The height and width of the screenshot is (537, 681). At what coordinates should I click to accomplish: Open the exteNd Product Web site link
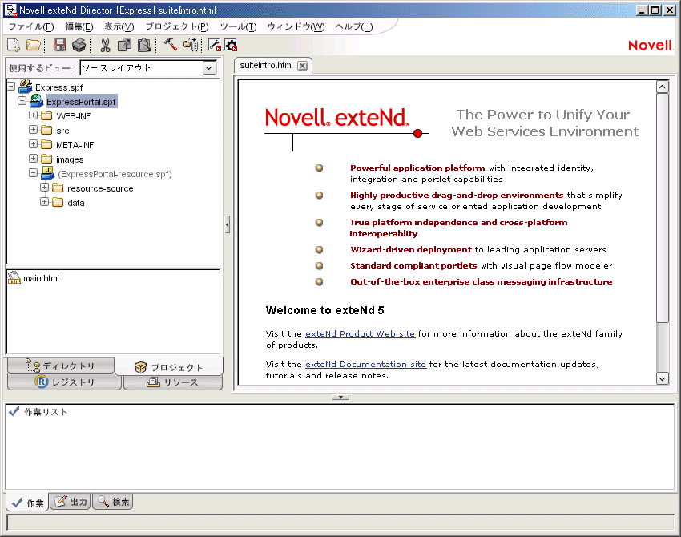coord(360,333)
